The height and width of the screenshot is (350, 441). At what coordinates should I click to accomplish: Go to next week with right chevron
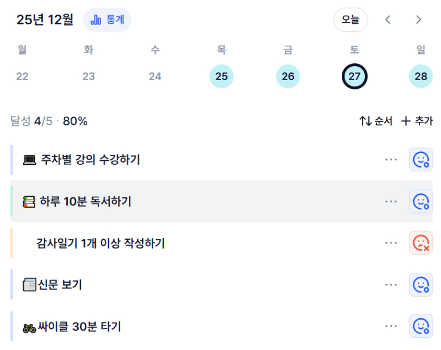tap(418, 20)
